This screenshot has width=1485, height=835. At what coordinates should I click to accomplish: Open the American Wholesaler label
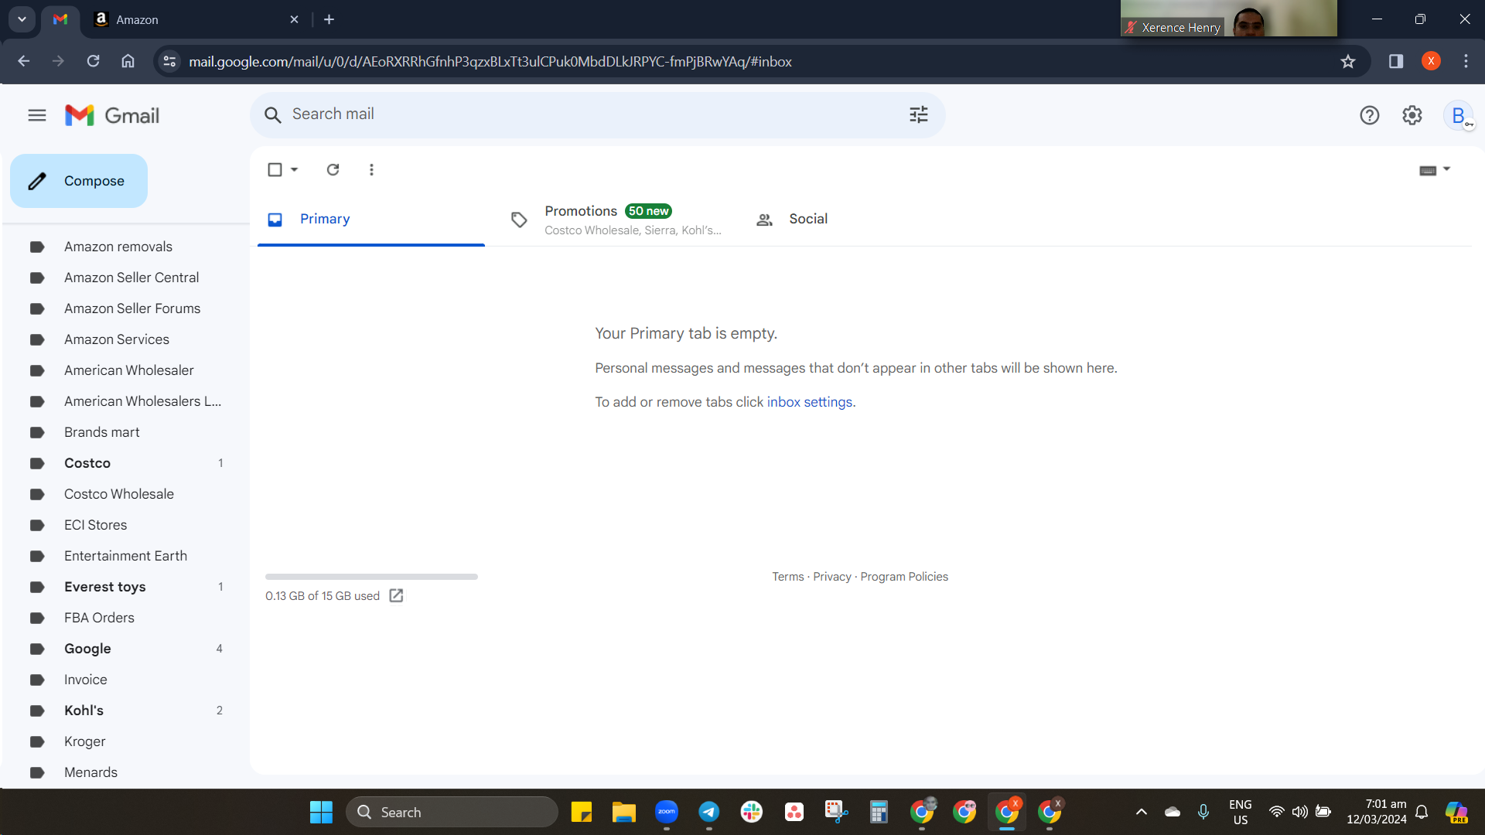coord(129,370)
